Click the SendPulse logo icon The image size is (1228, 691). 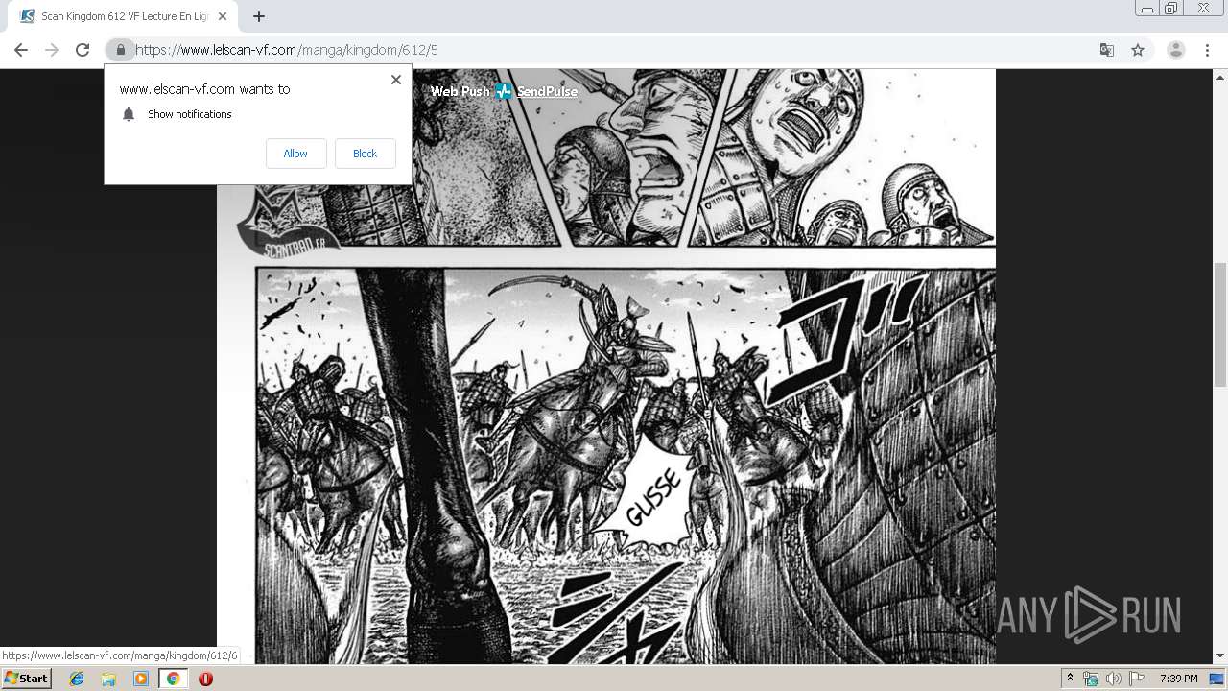(504, 91)
